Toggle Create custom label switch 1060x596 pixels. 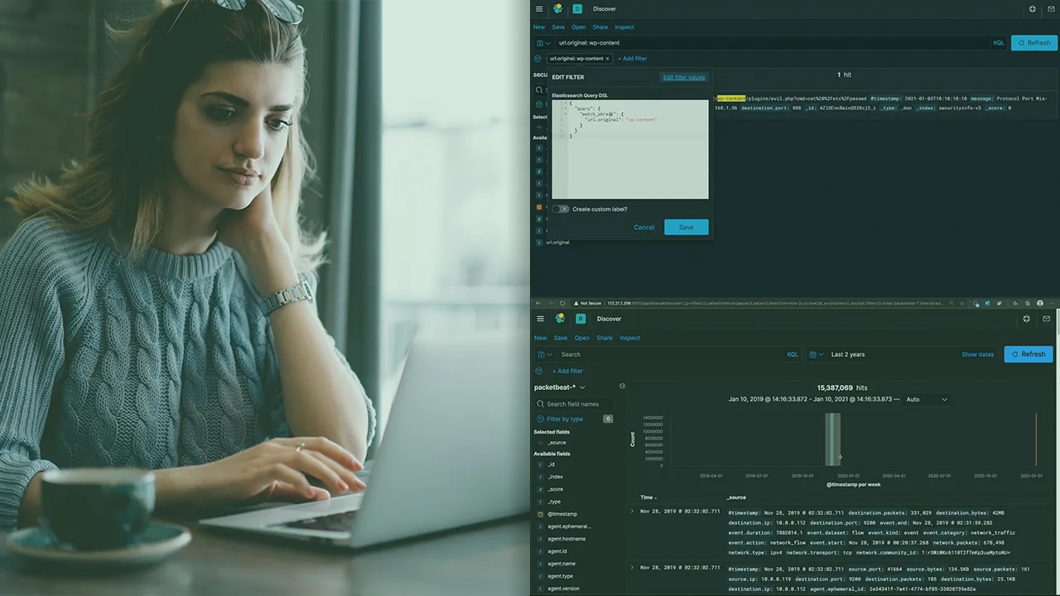point(561,209)
